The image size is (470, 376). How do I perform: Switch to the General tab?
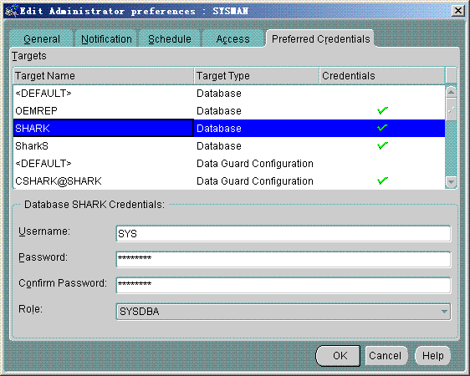[42, 39]
